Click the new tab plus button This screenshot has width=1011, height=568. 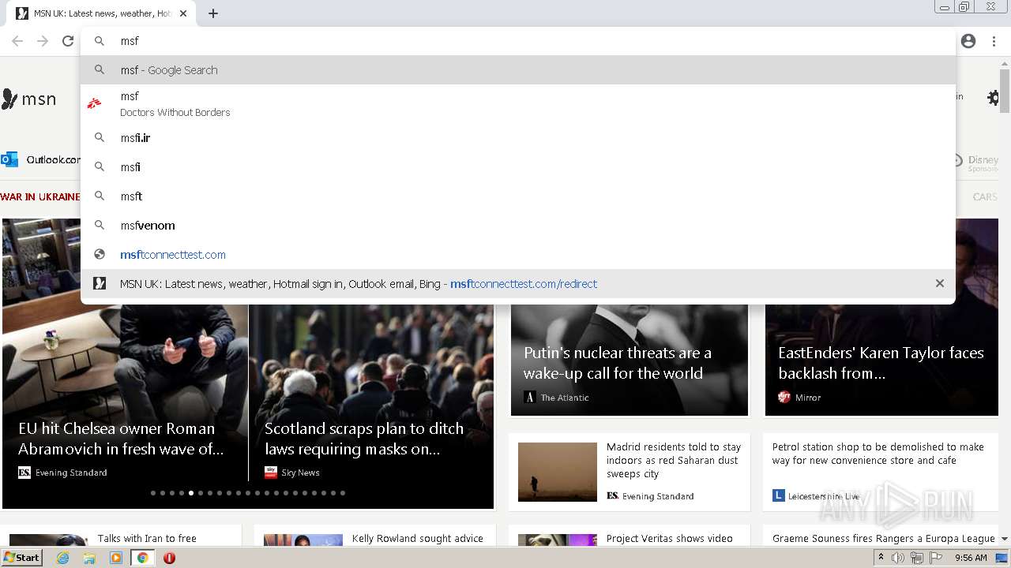(213, 13)
